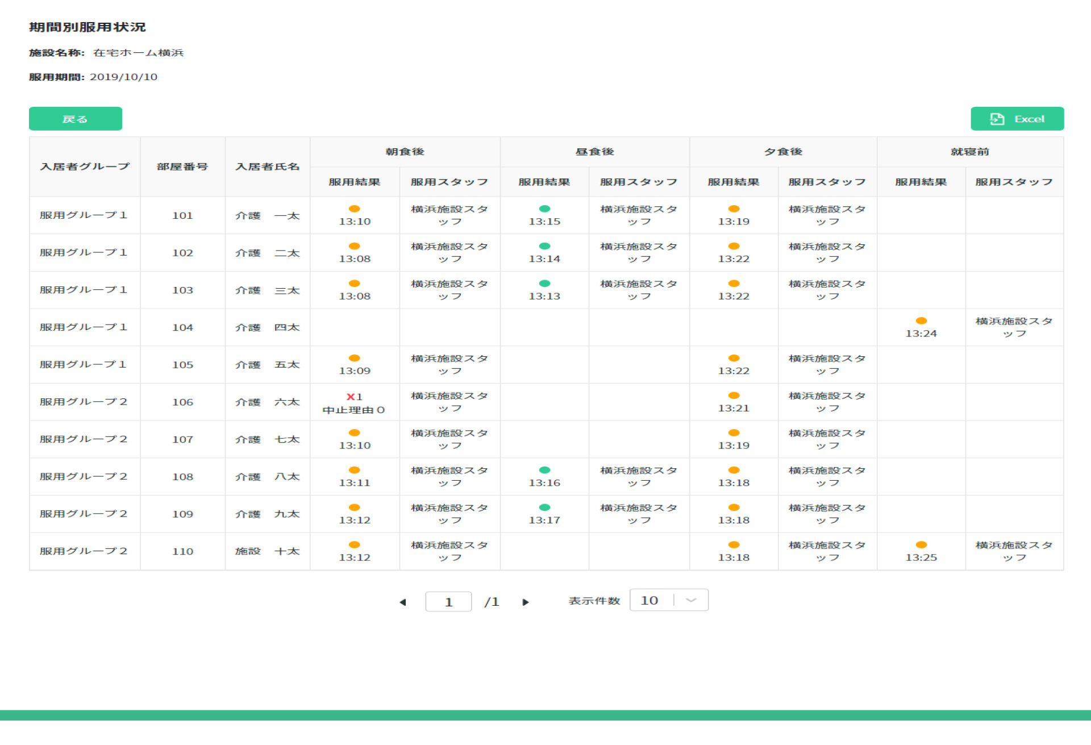Click the orange dot at 13:09 for room 105
Image resolution: width=1091 pixels, height=745 pixels.
point(355,358)
